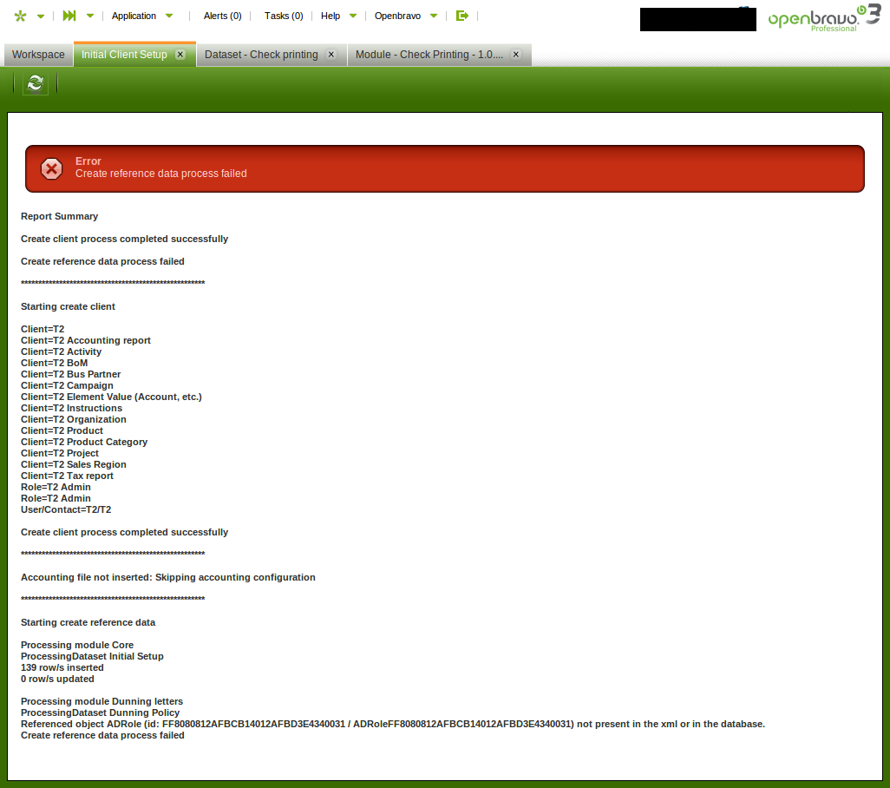This screenshot has height=788, width=890.
Task: Open the Openbravo user menu arrow
Action: click(434, 16)
